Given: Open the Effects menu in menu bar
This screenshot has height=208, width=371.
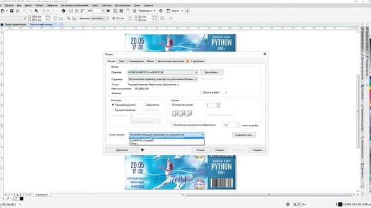Looking at the screenshot, I should [52, 5].
